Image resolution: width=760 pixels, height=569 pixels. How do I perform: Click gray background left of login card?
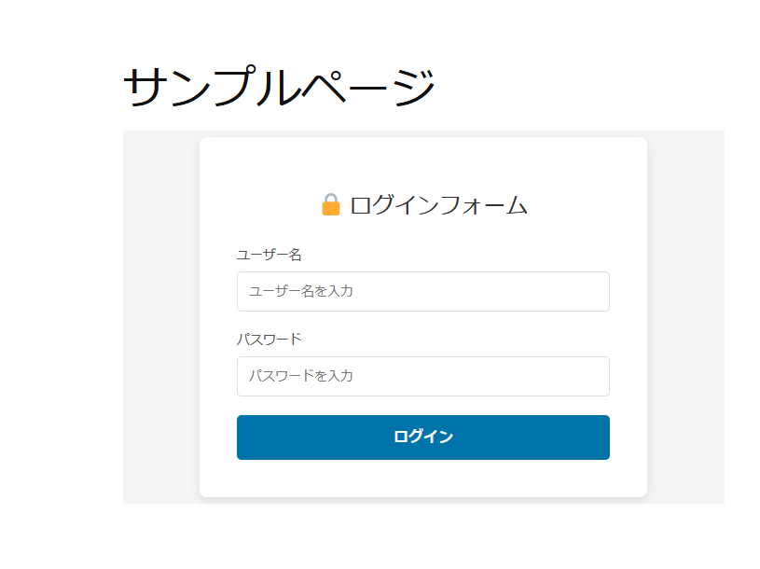160,317
